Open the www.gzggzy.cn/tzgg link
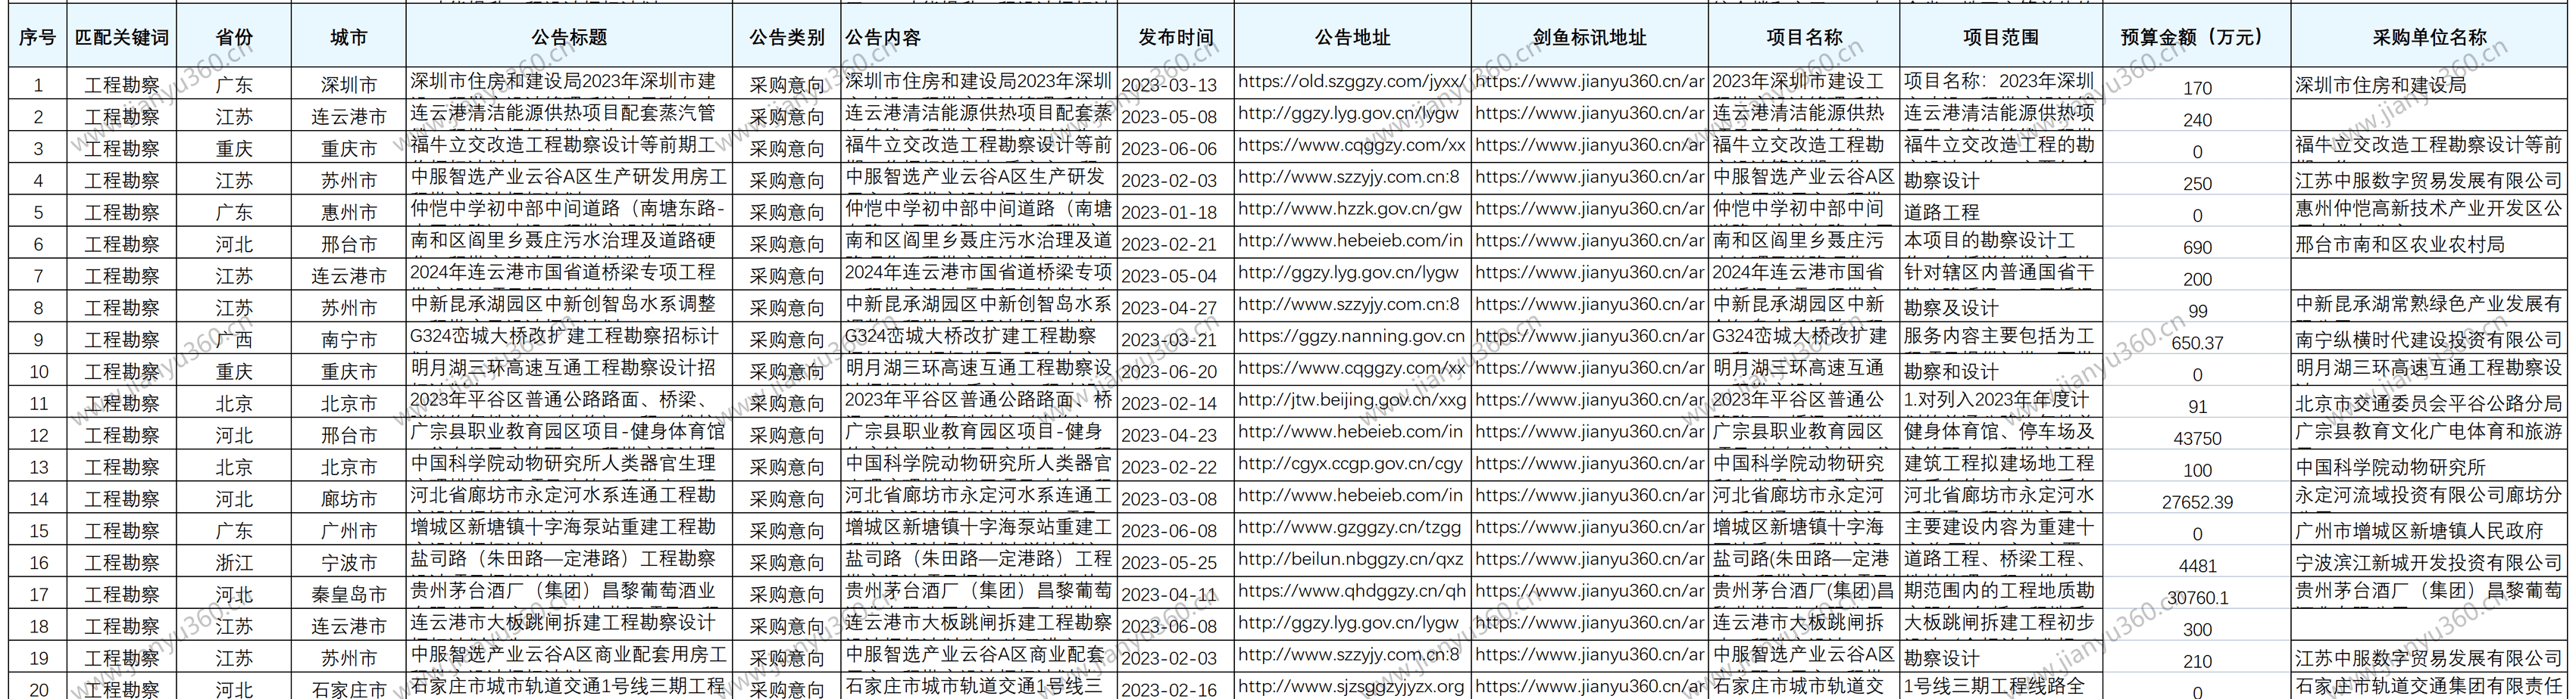 point(1352,528)
